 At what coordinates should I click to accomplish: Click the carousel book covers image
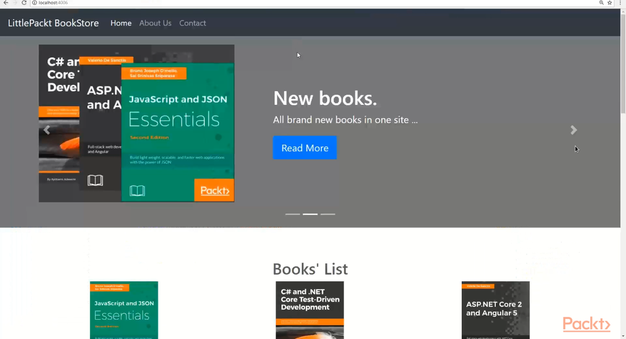[137, 123]
